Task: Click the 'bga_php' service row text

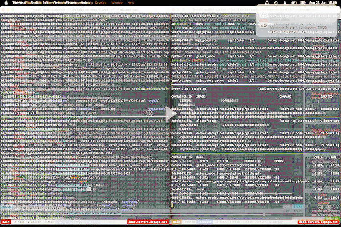Action: pyautogui.click(x=202, y=41)
